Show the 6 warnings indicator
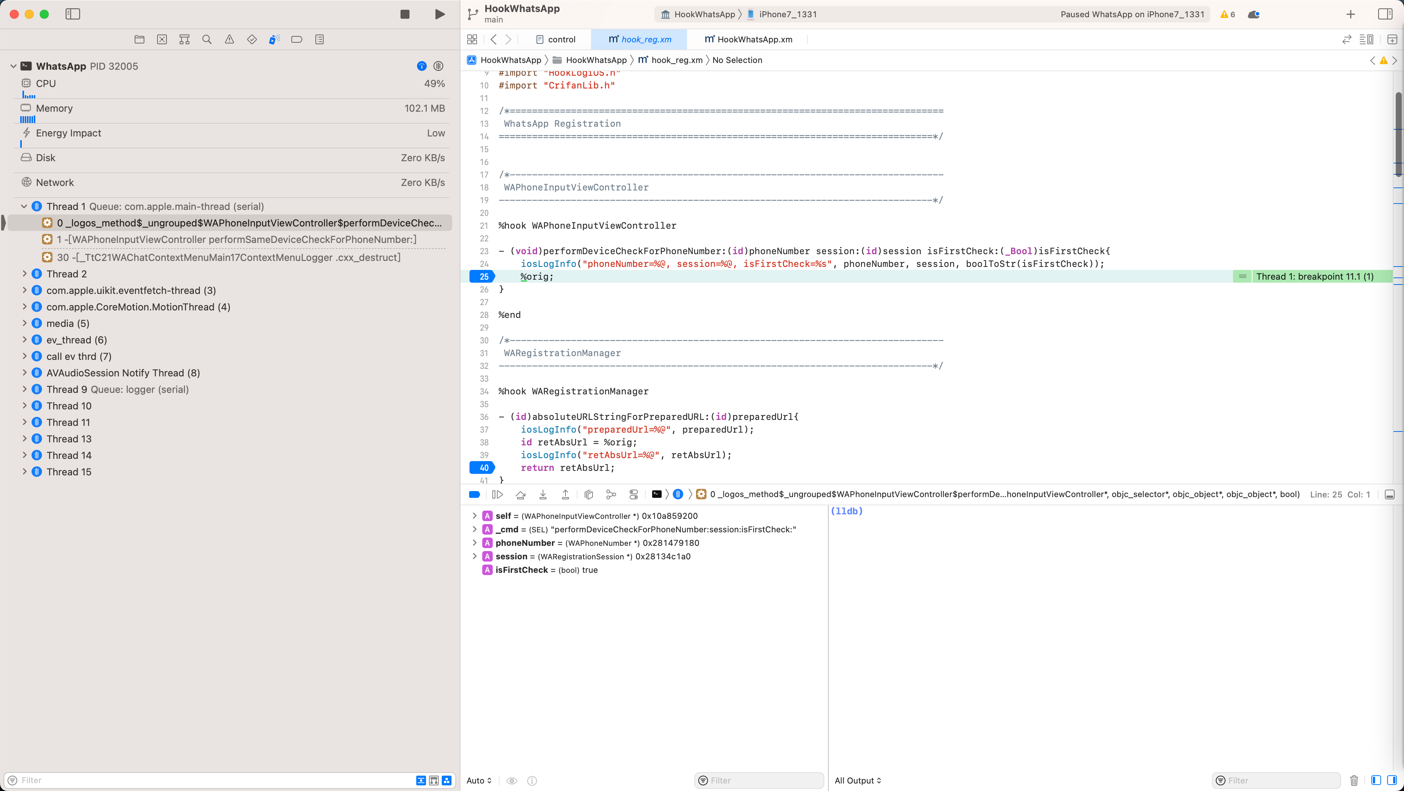The width and height of the screenshot is (1404, 791). [1227, 14]
